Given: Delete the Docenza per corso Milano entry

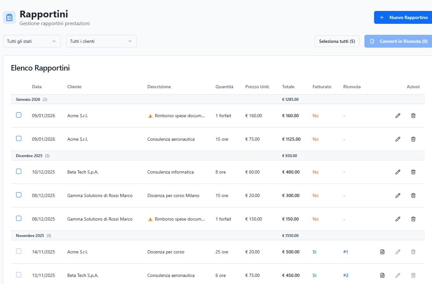Looking at the screenshot, I should point(413,195).
